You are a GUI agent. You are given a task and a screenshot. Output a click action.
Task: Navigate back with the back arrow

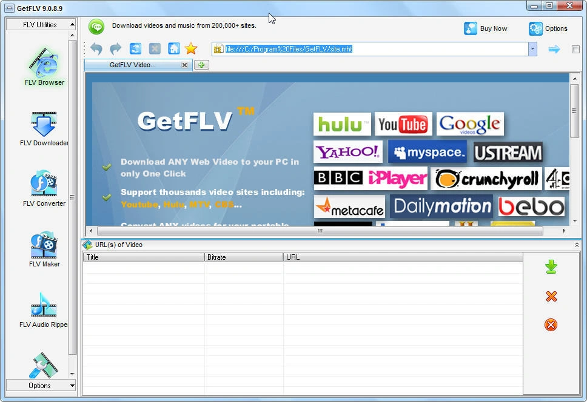[x=96, y=48]
